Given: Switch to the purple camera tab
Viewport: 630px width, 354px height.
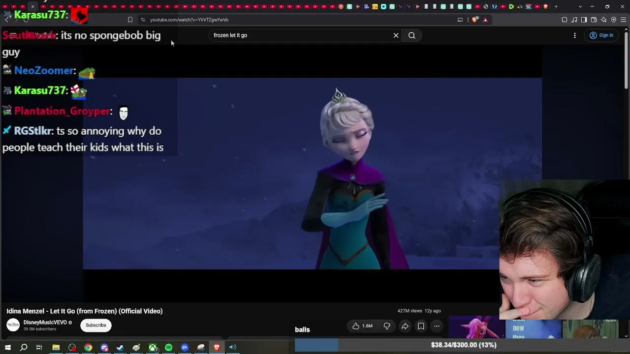Looking at the screenshot, I should point(366,6).
